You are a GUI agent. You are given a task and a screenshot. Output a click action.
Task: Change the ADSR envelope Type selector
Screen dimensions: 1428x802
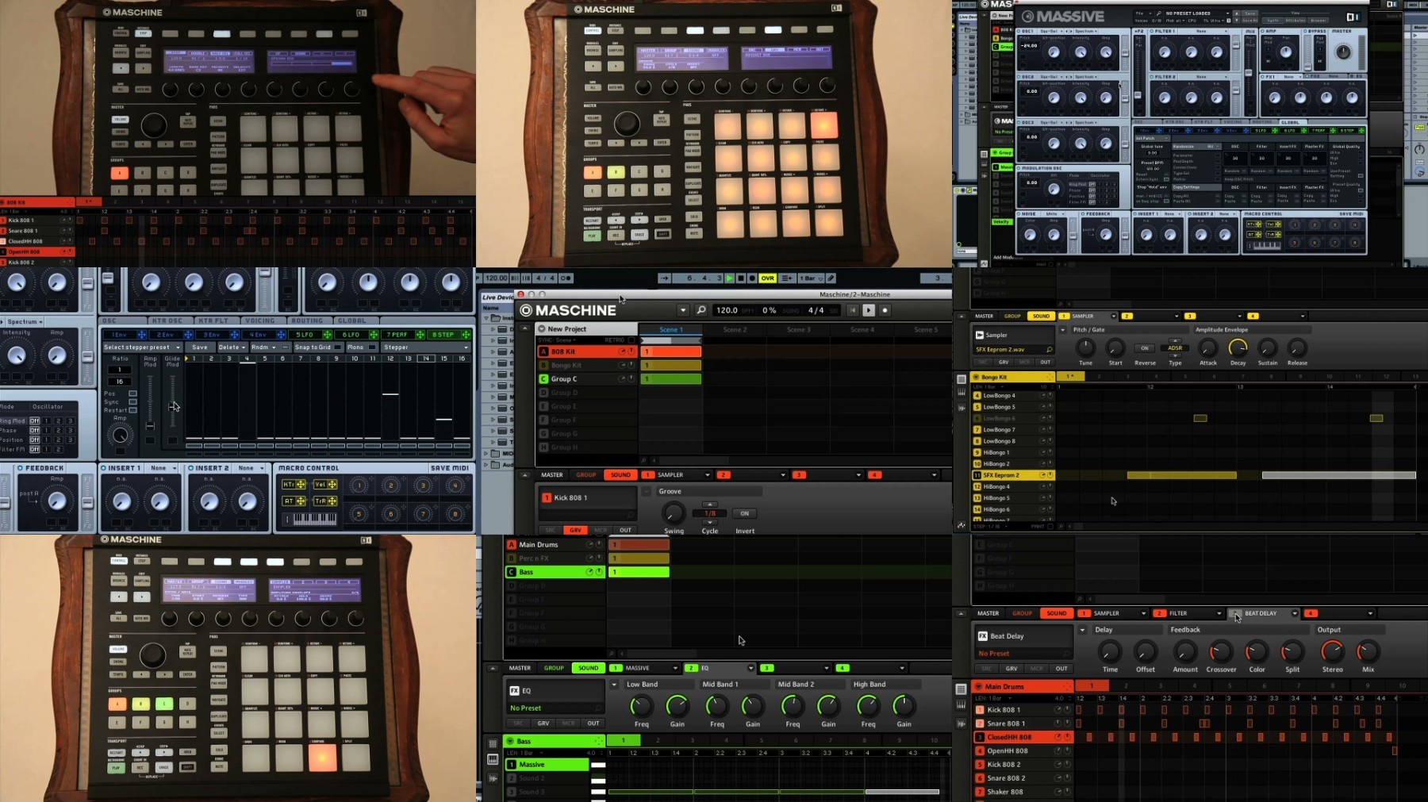pos(1175,347)
